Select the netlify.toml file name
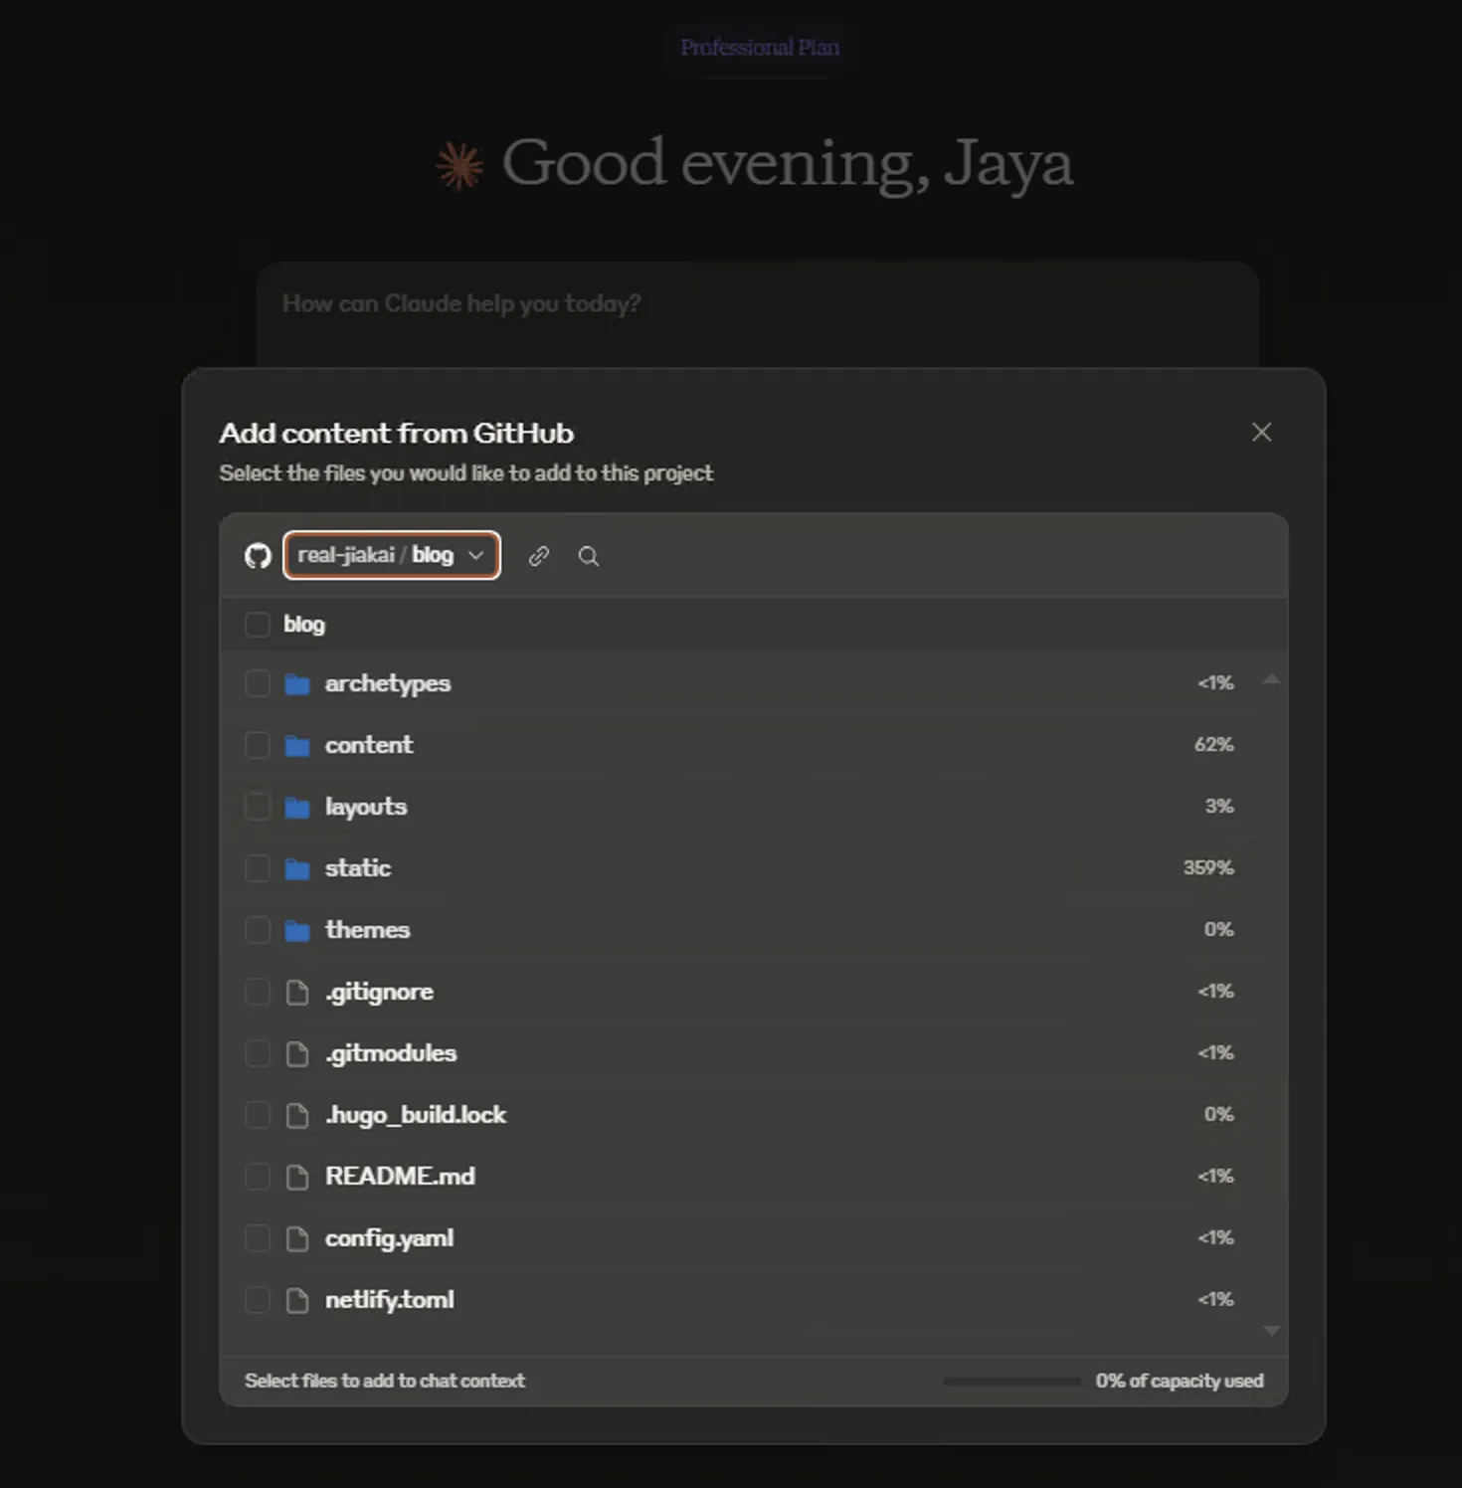 [389, 1300]
